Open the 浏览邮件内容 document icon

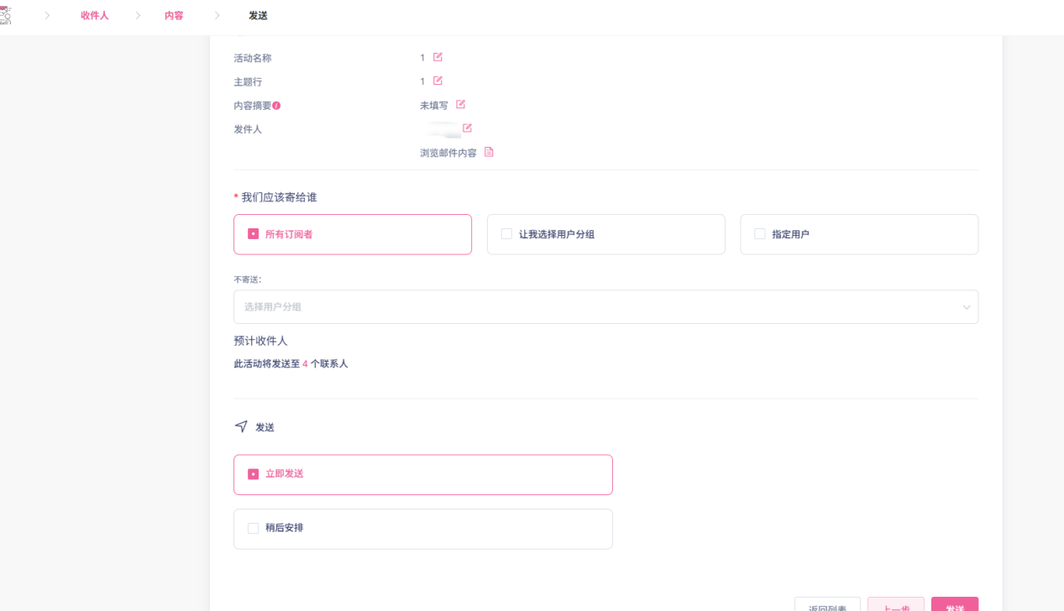489,152
